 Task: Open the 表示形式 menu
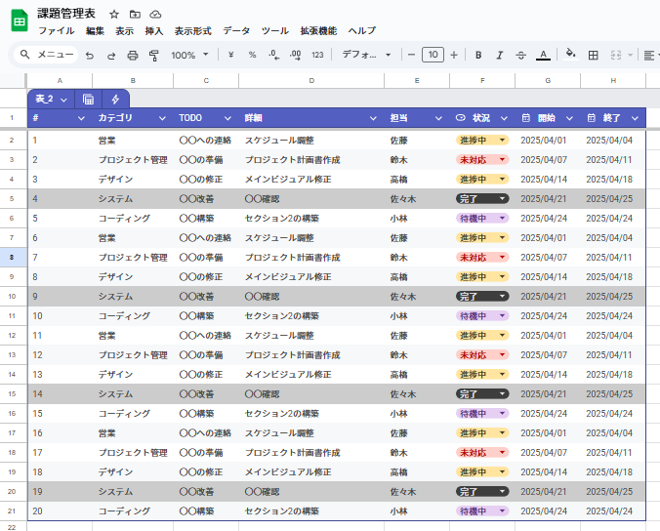click(192, 30)
